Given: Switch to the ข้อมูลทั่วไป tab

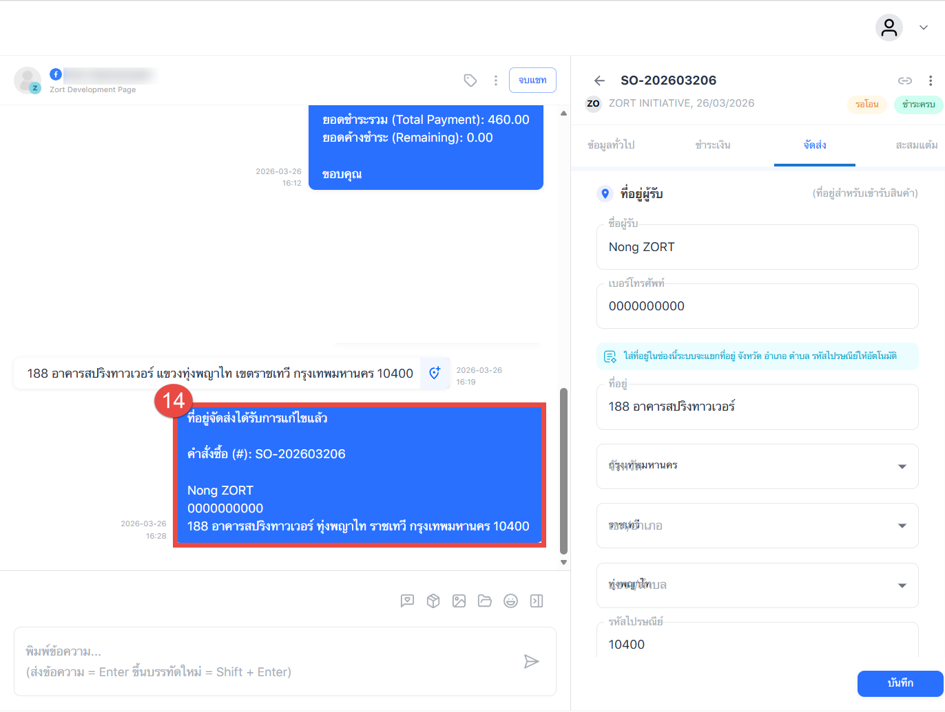Looking at the screenshot, I should point(611,145).
